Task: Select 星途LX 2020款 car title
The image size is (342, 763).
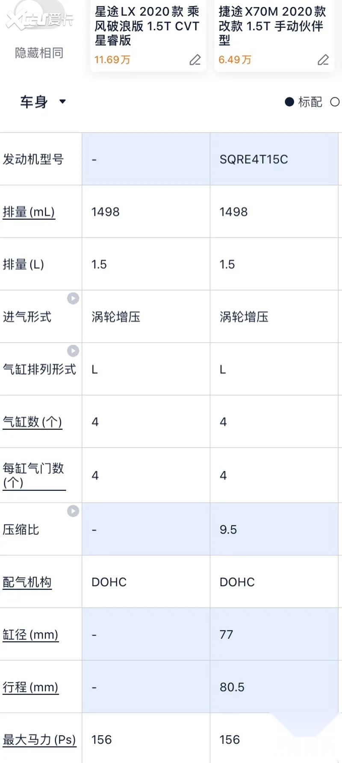Action: [147, 26]
